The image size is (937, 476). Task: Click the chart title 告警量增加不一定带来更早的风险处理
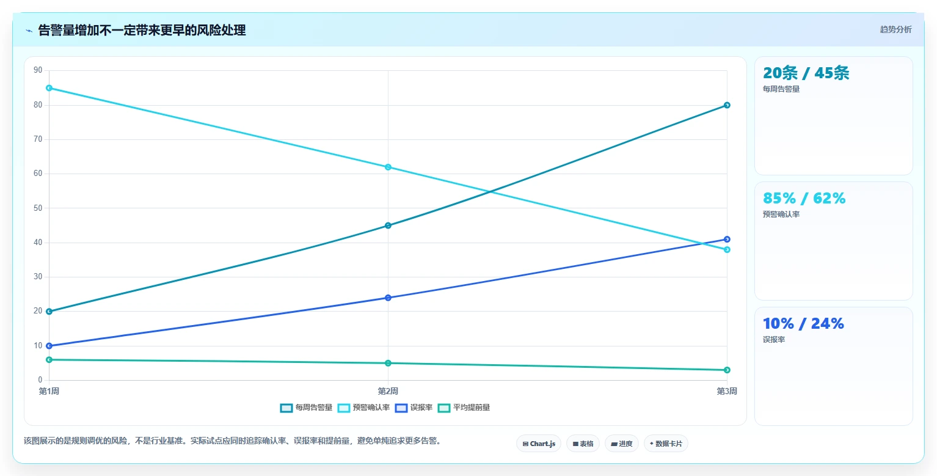tap(142, 30)
